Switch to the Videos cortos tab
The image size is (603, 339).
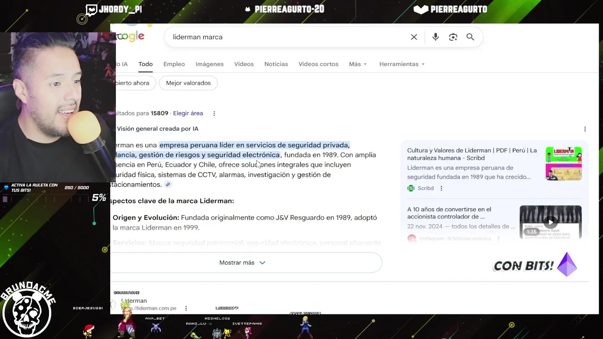(x=318, y=64)
